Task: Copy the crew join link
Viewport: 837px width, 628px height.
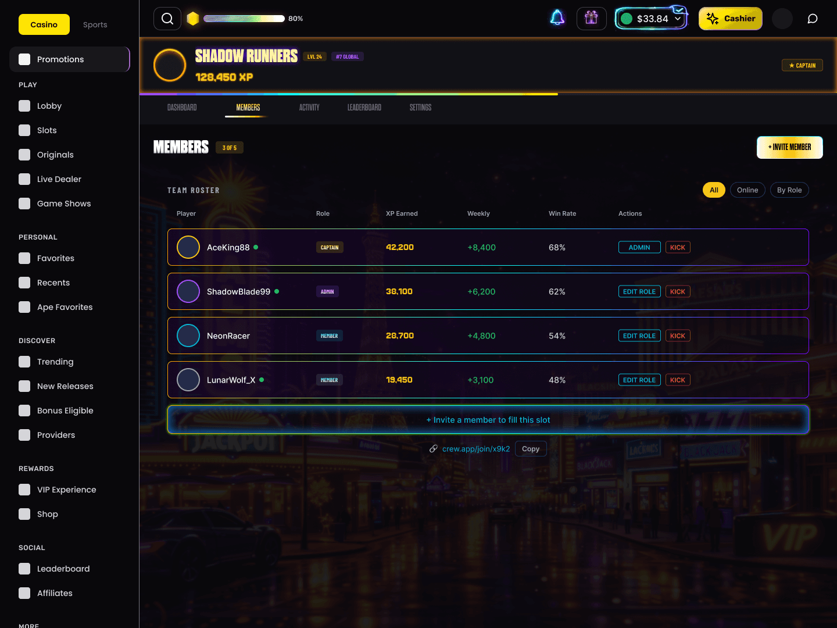Action: click(x=531, y=449)
